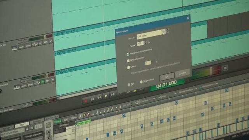249x140 pixels.
Task: Open the 'Сетка' grid dropdown
Action: click(x=167, y=95)
